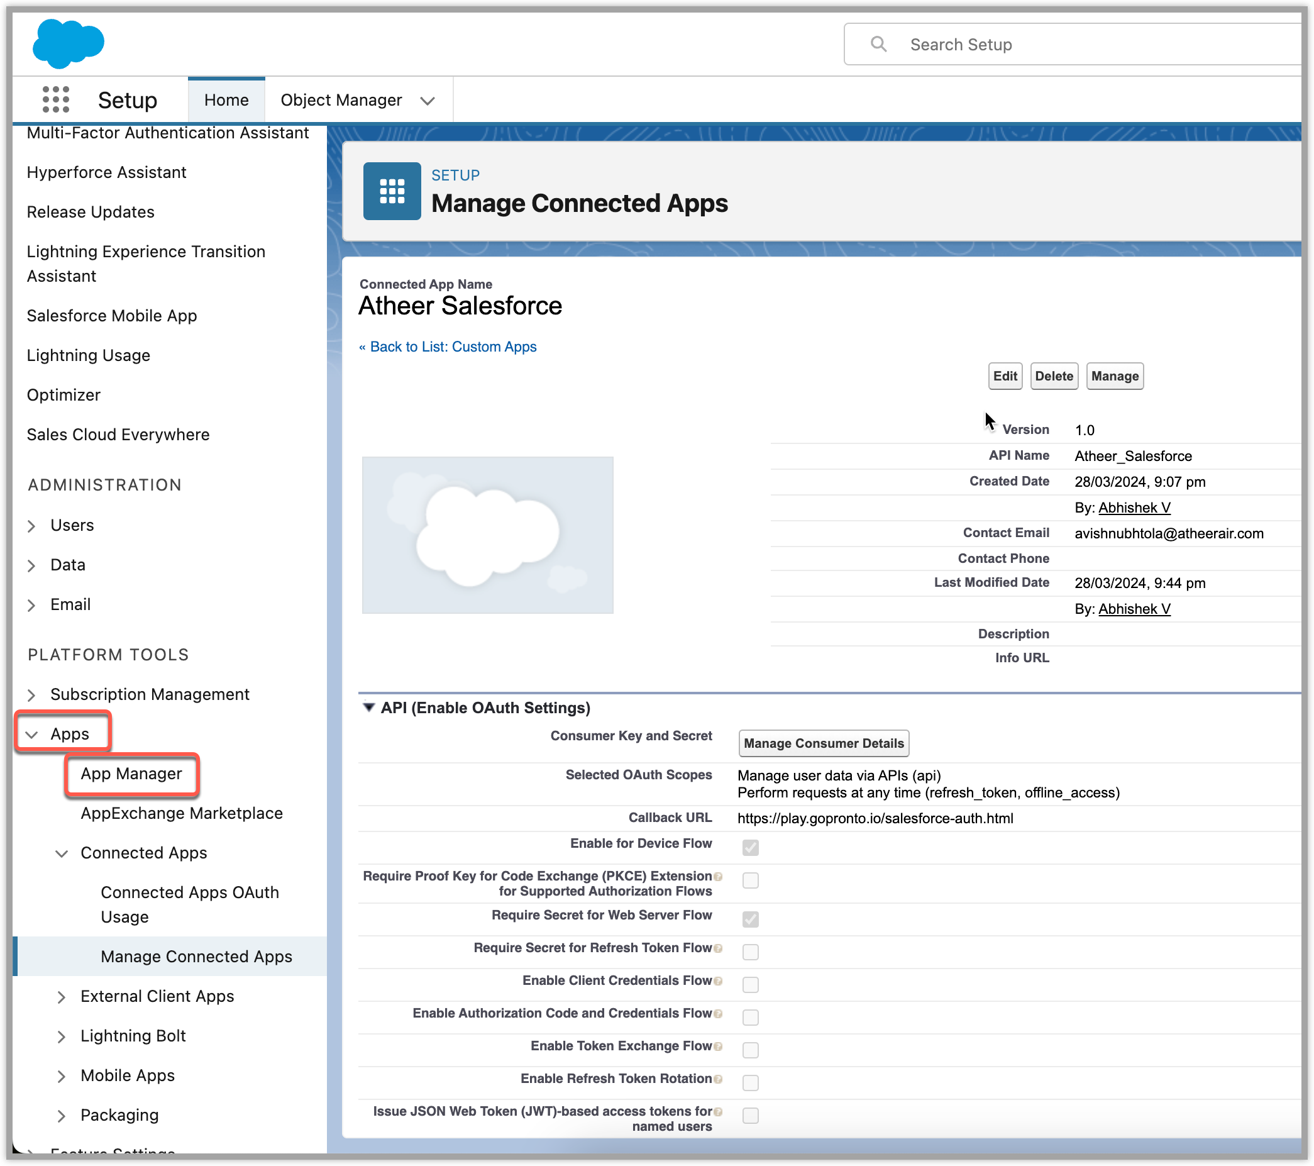
Task: Collapse the API (Enable OAuth Settings) section triangle
Action: click(x=368, y=708)
